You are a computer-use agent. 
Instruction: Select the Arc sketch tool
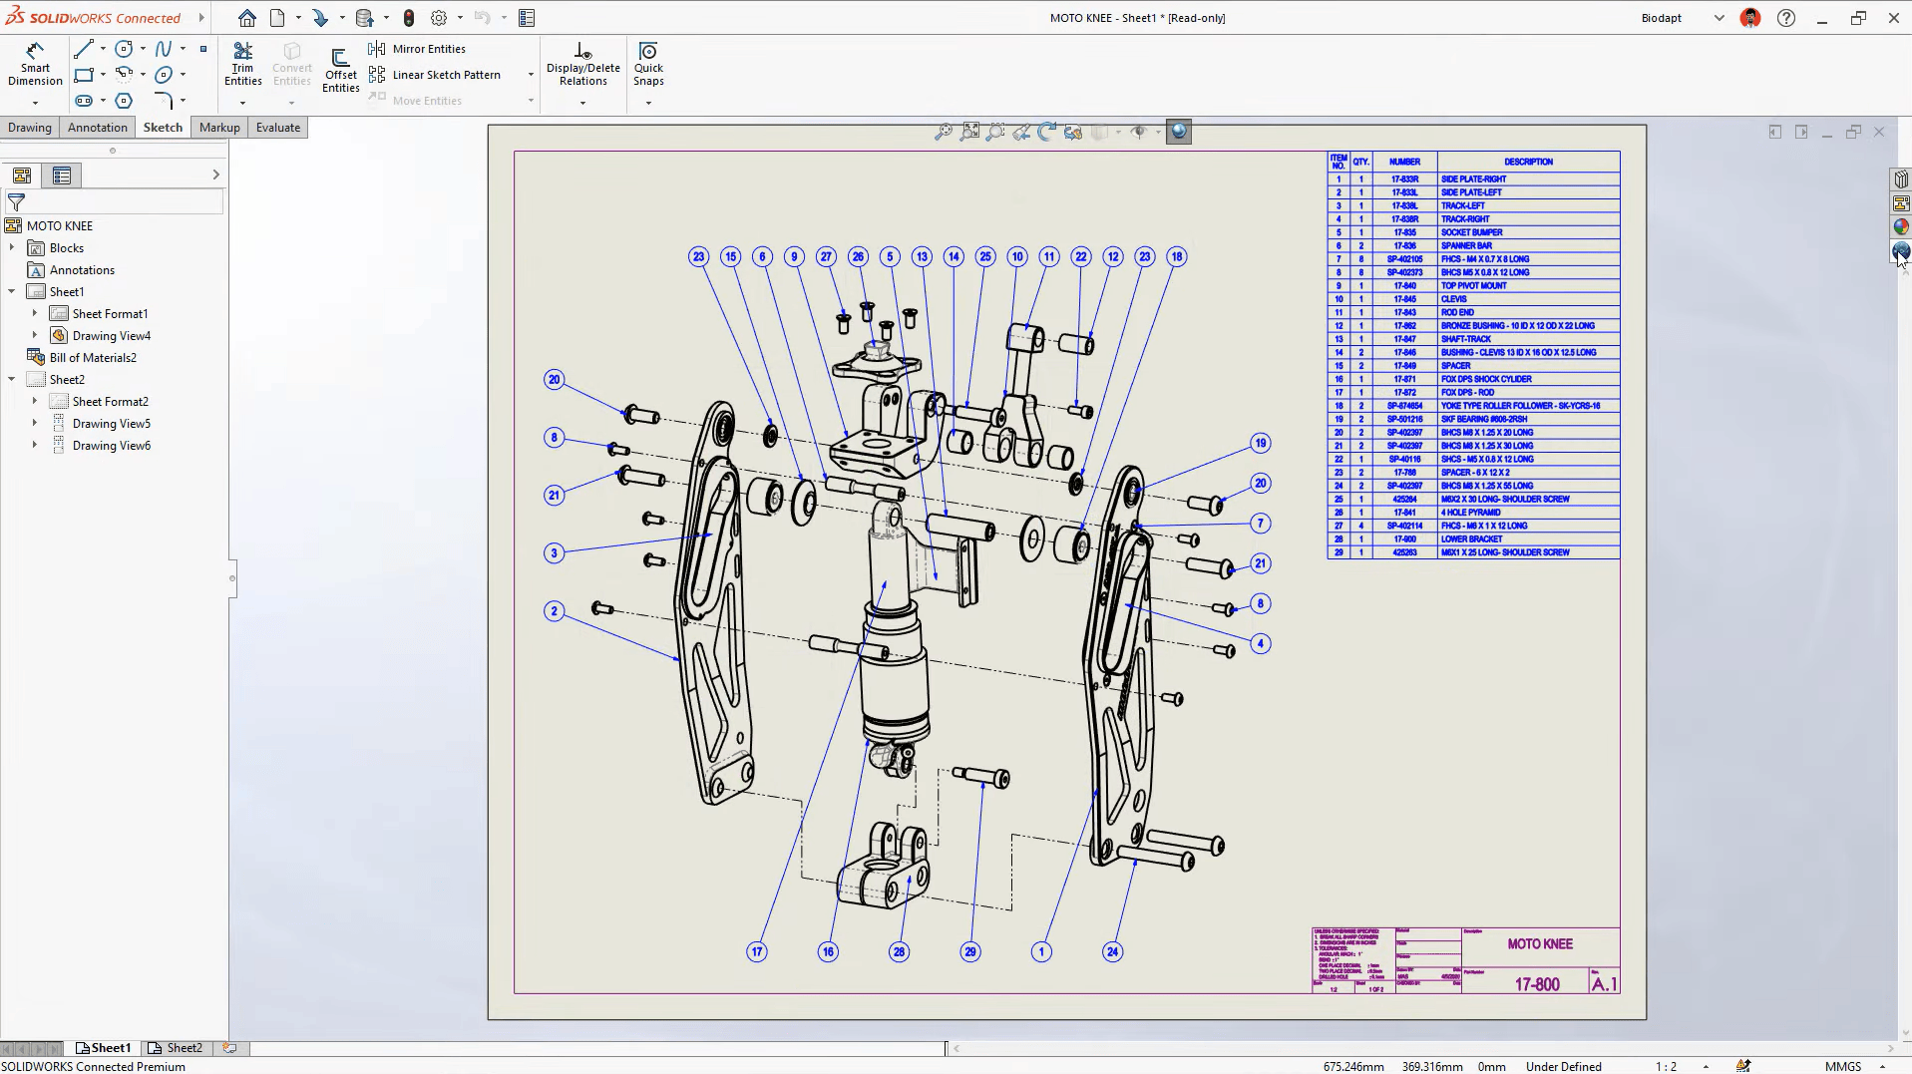pyautogui.click(x=124, y=75)
